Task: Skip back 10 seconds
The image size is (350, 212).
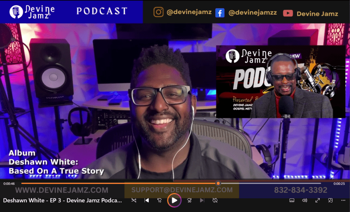Action: pyautogui.click(x=159, y=200)
